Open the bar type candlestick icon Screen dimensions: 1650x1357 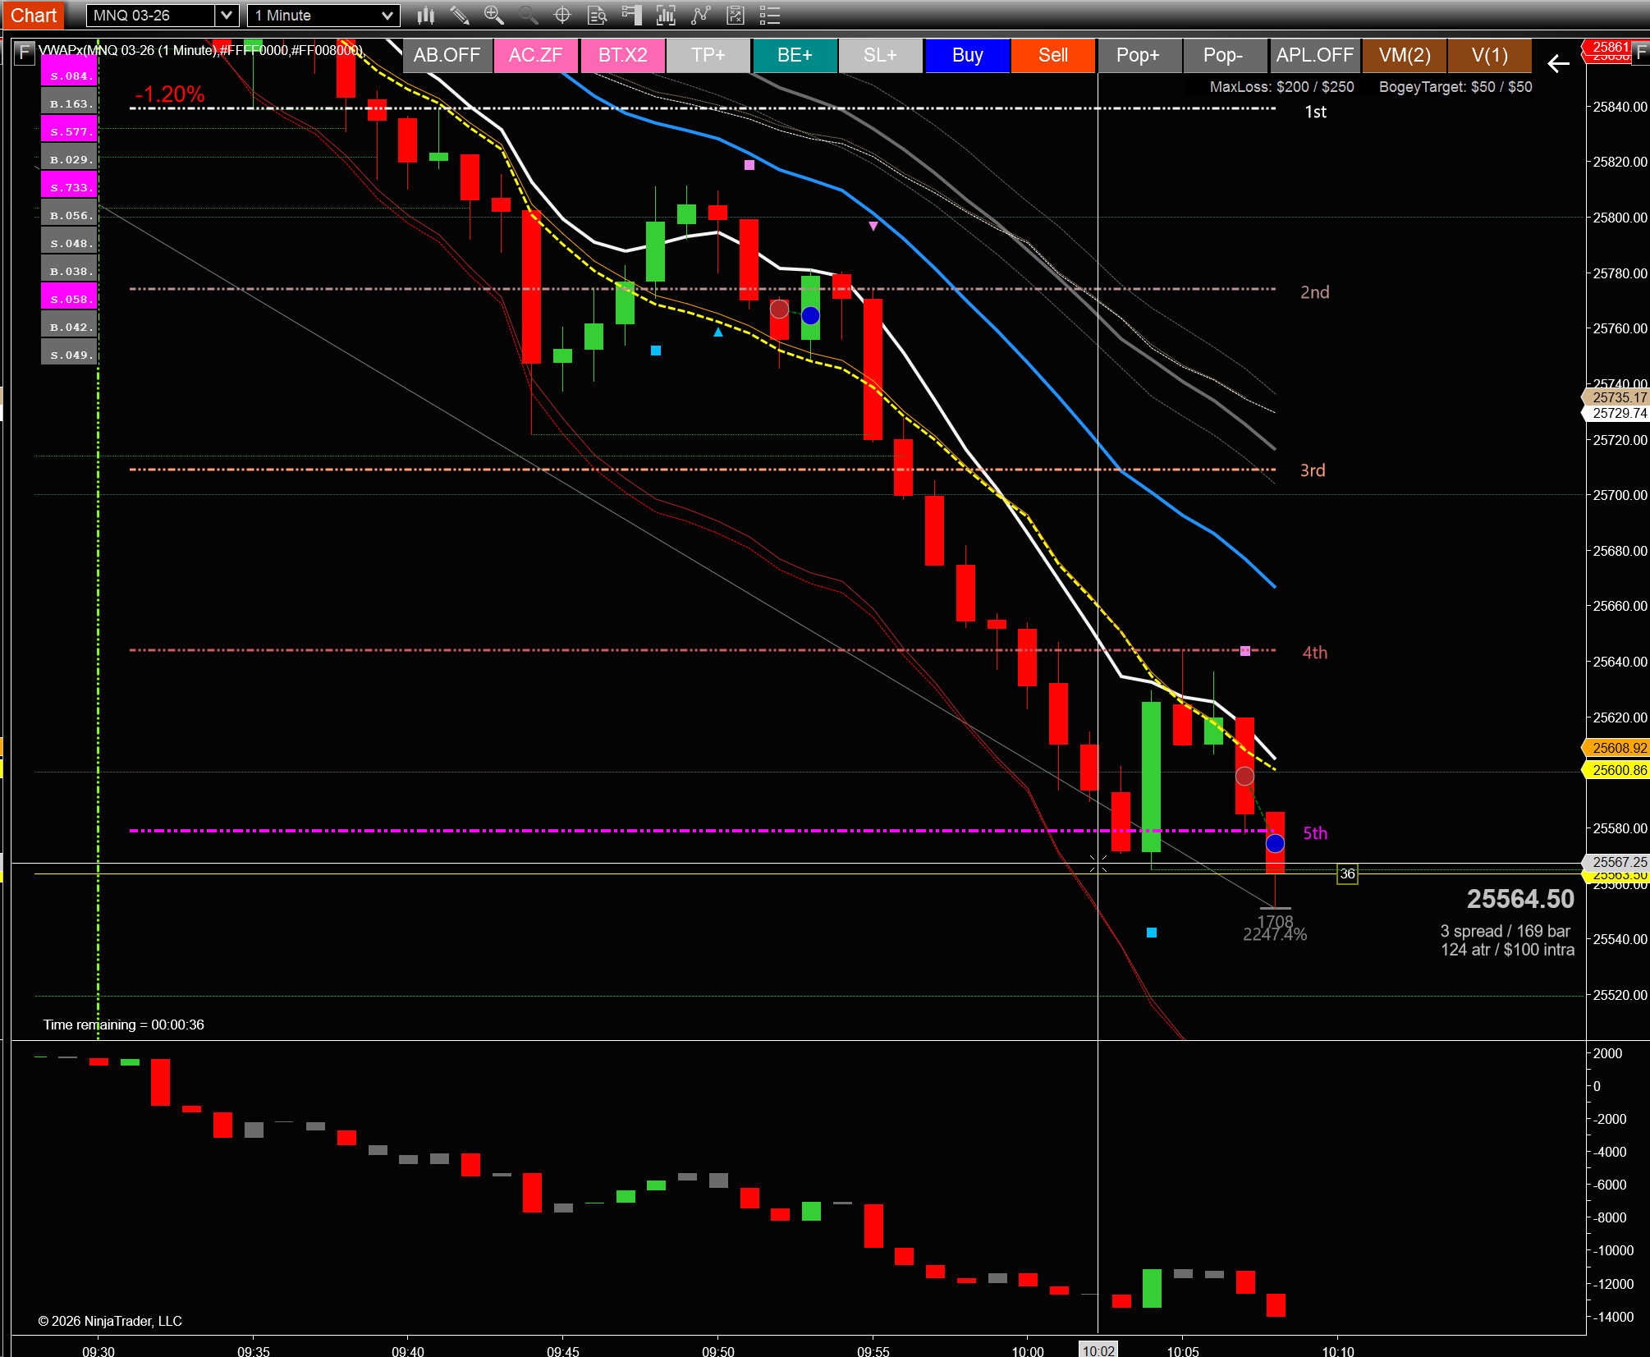pos(425,15)
